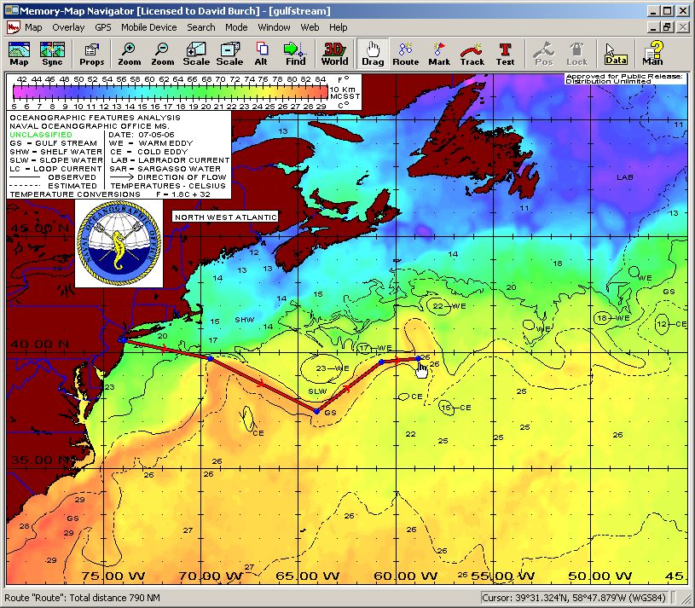Open the Web menu
695x608 pixels.
click(310, 27)
